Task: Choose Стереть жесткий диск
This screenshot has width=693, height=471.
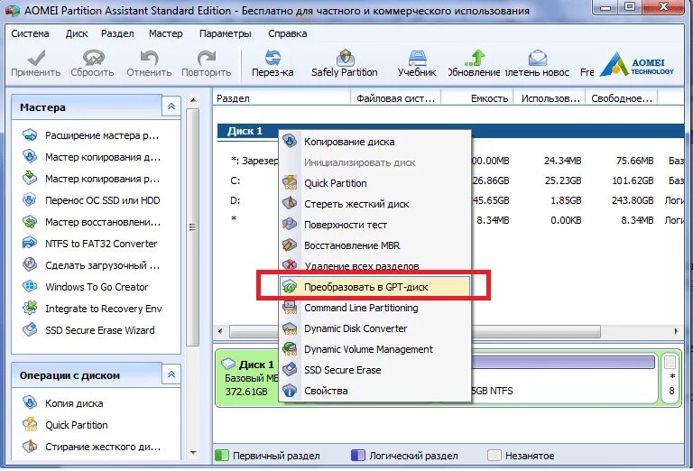Action: 374,204
